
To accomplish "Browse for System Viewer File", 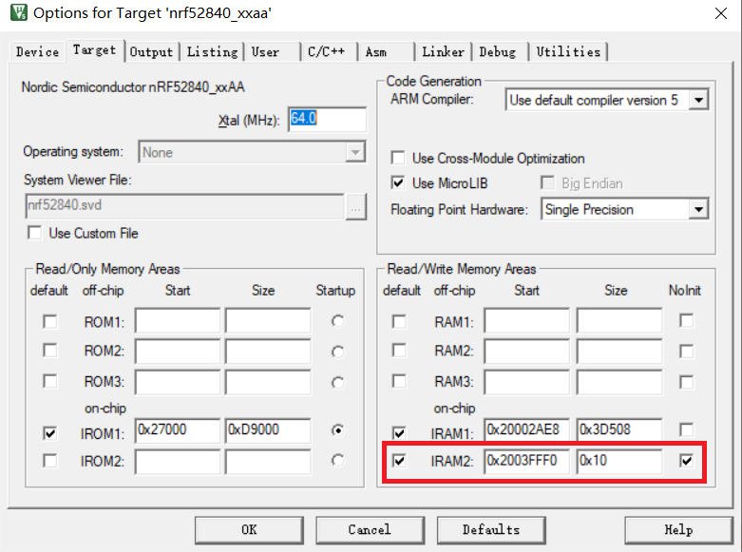I will [x=356, y=206].
